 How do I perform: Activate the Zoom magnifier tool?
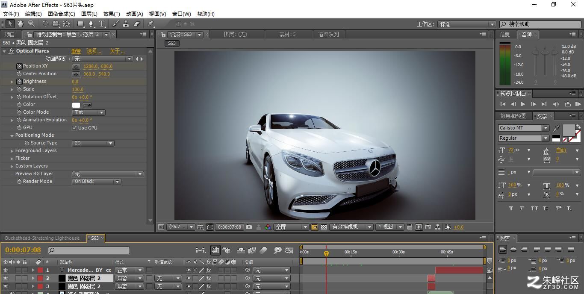pos(32,24)
